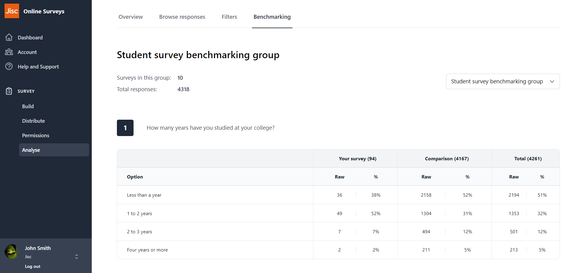Image resolution: width=579 pixels, height=273 pixels.
Task: Click Log out
Action: 32,266
